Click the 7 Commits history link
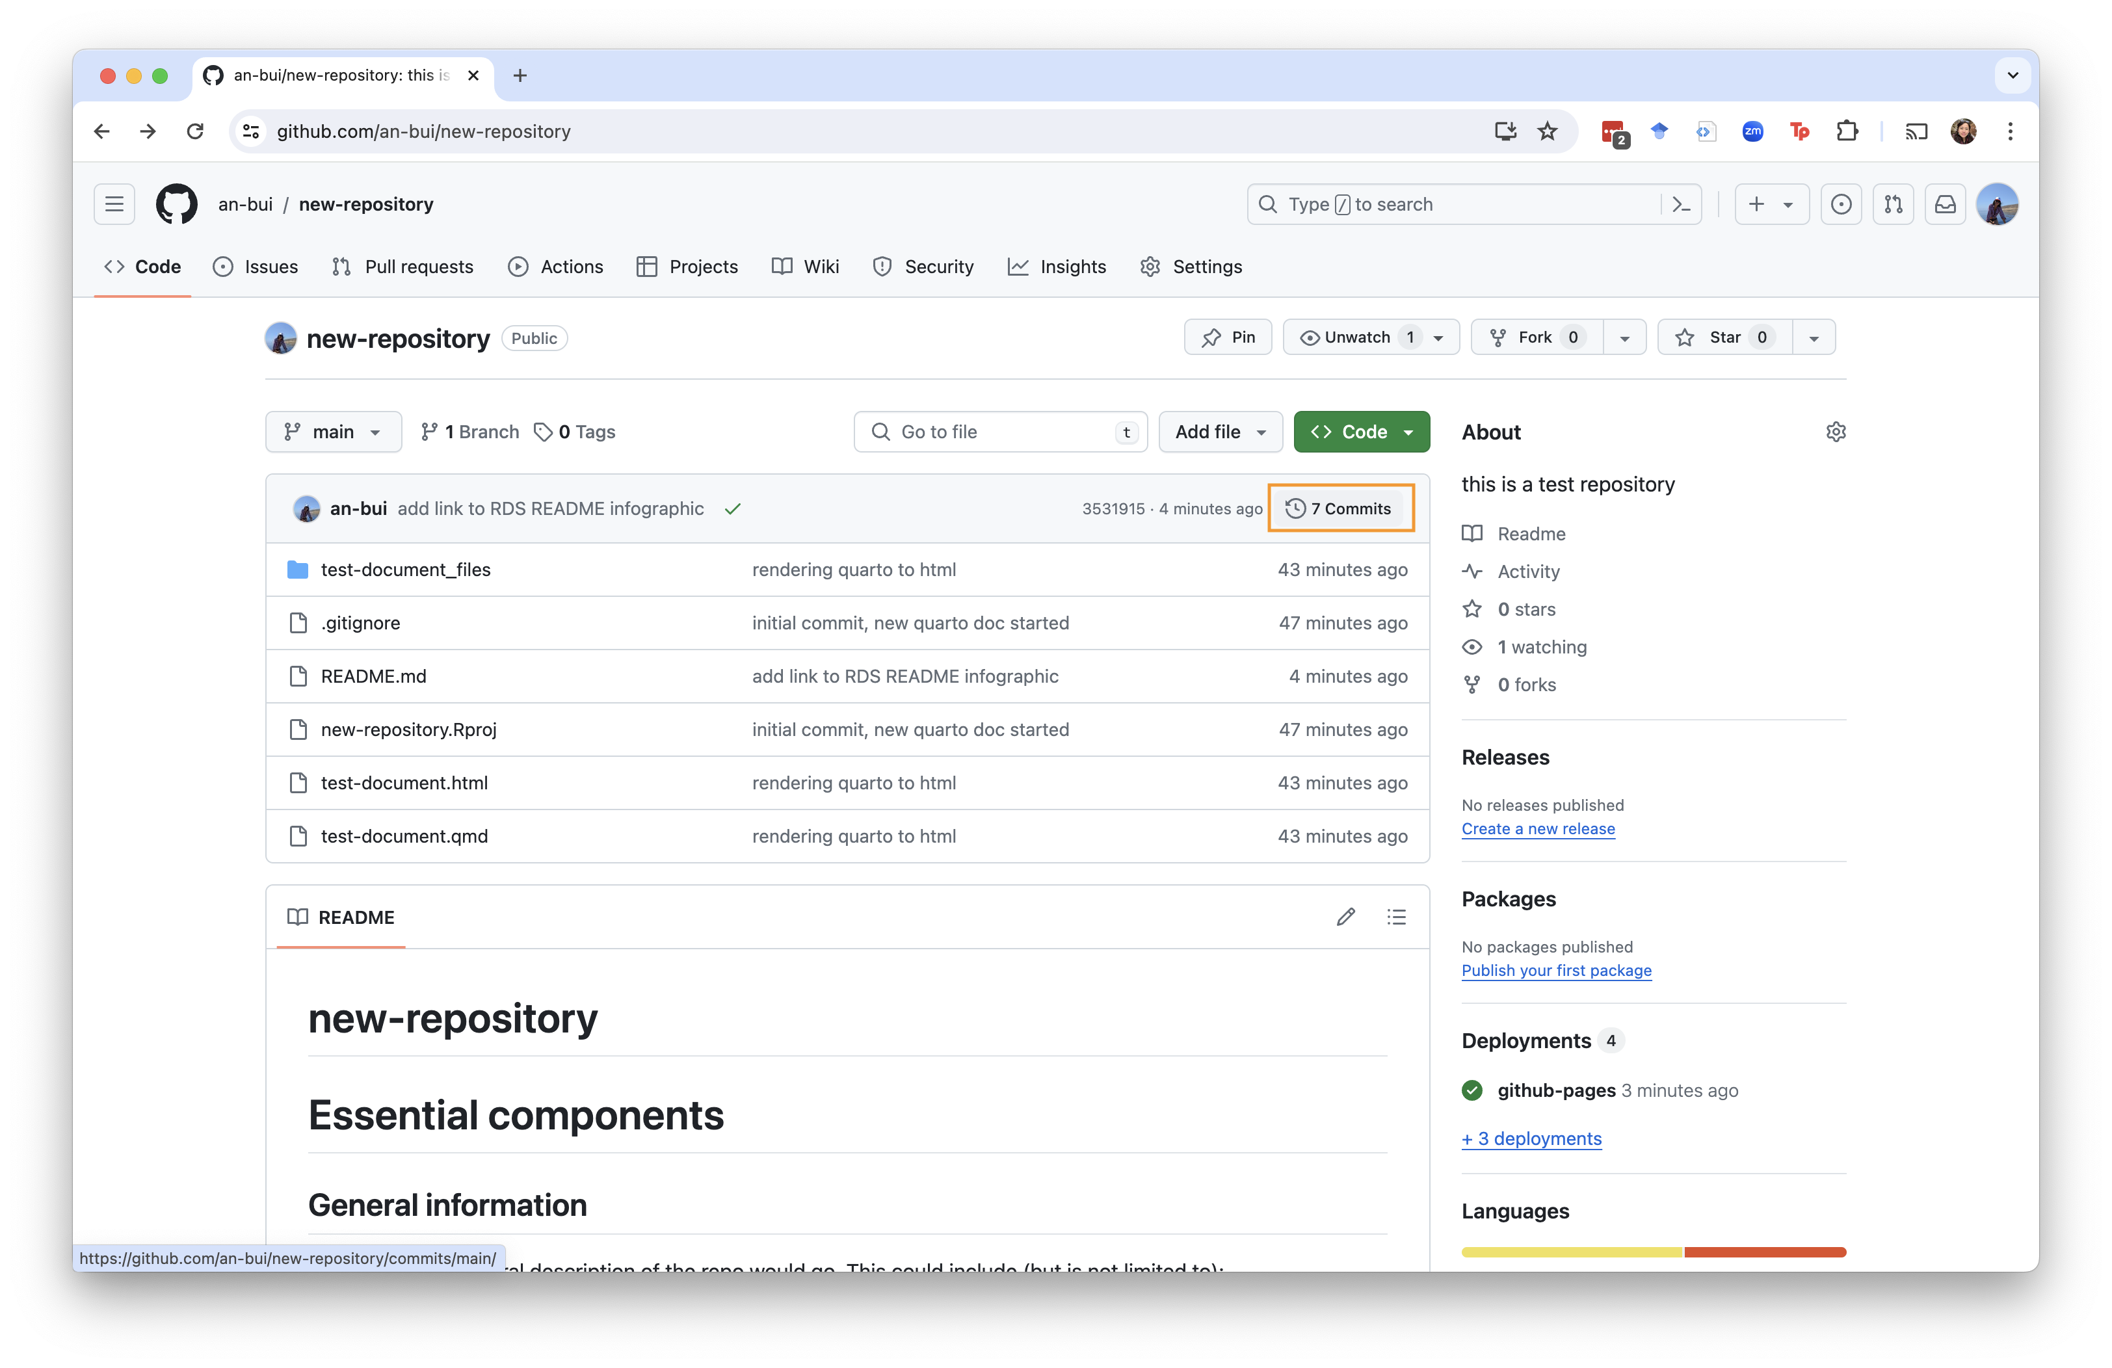The image size is (2112, 1368). click(1341, 508)
